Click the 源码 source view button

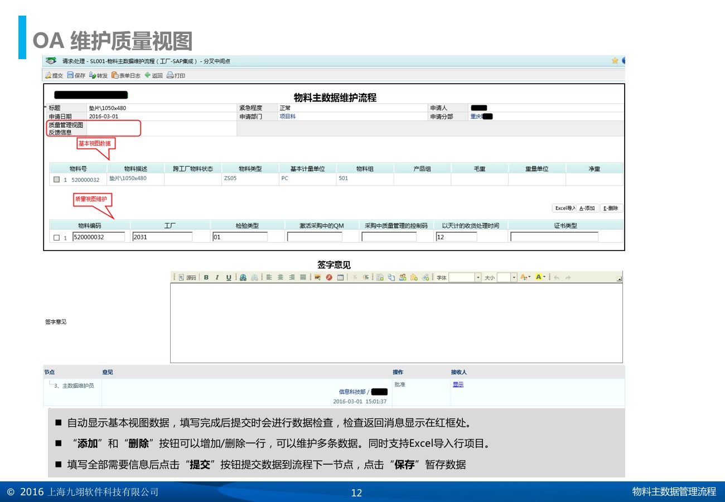pyautogui.click(x=187, y=277)
